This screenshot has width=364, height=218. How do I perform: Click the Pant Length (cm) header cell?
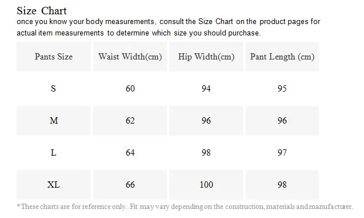[x=282, y=57]
